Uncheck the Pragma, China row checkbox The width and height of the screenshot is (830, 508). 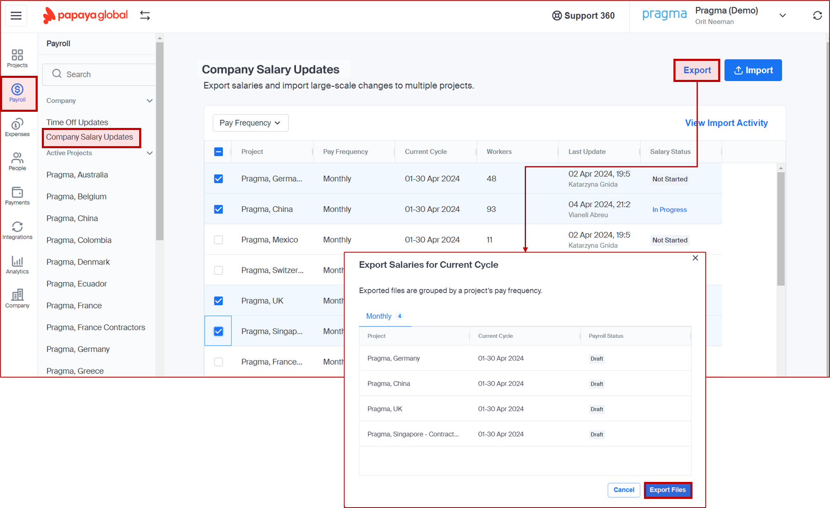click(x=219, y=209)
